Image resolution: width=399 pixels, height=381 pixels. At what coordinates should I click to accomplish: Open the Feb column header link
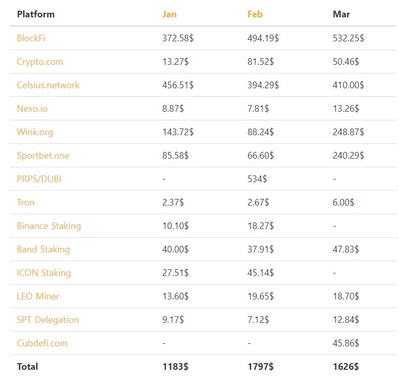255,14
